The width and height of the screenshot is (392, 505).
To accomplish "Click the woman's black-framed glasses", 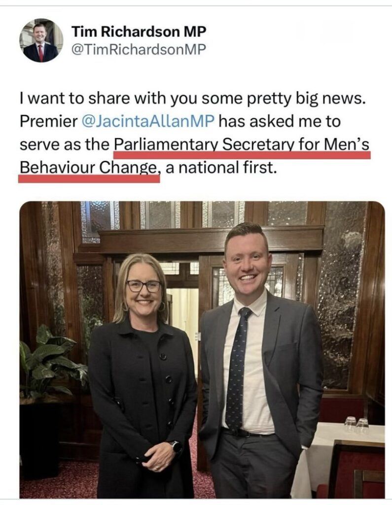I will click(143, 286).
